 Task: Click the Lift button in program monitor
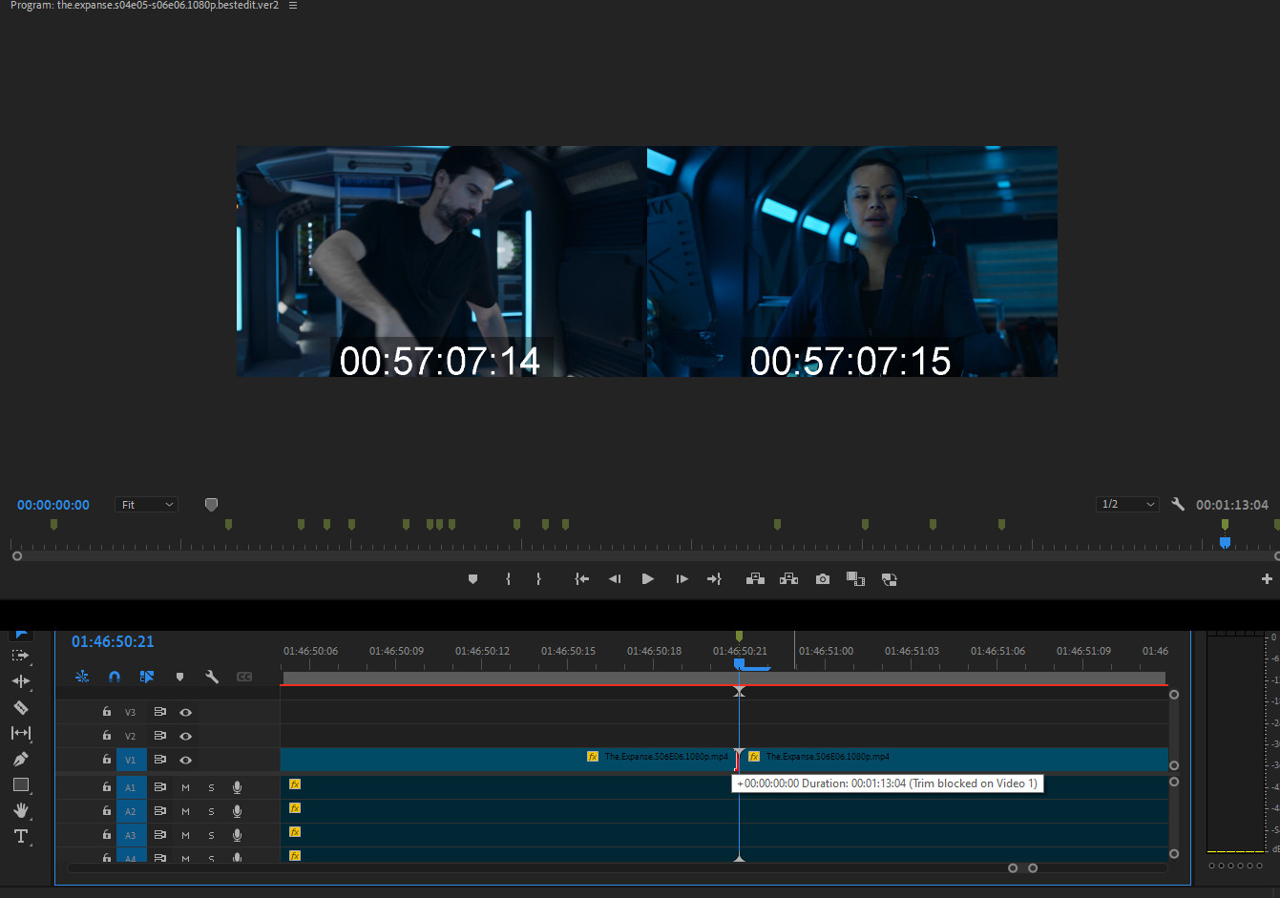[x=755, y=579]
